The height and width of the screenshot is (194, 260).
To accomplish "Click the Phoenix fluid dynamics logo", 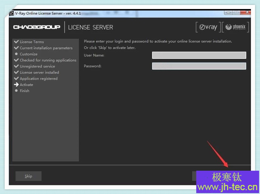I will (235, 27).
